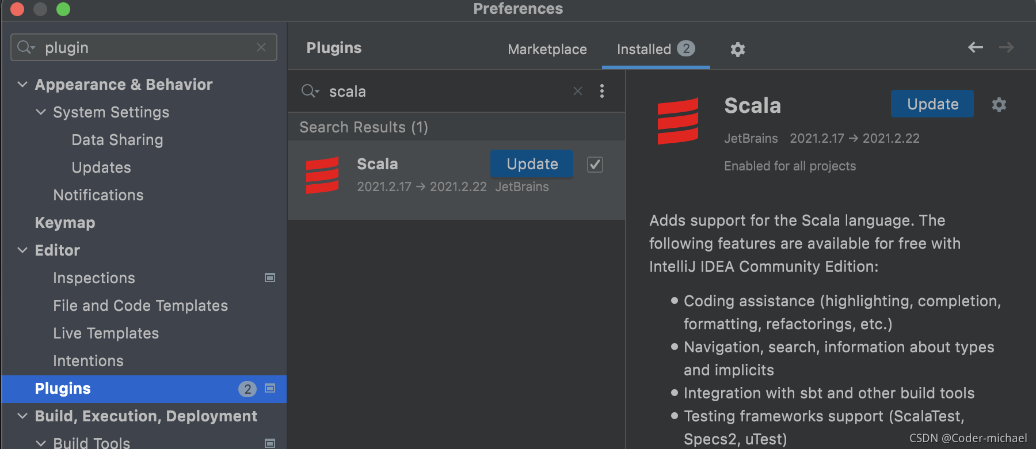Collapse the Editor section
The height and width of the screenshot is (449, 1036).
click(22, 250)
